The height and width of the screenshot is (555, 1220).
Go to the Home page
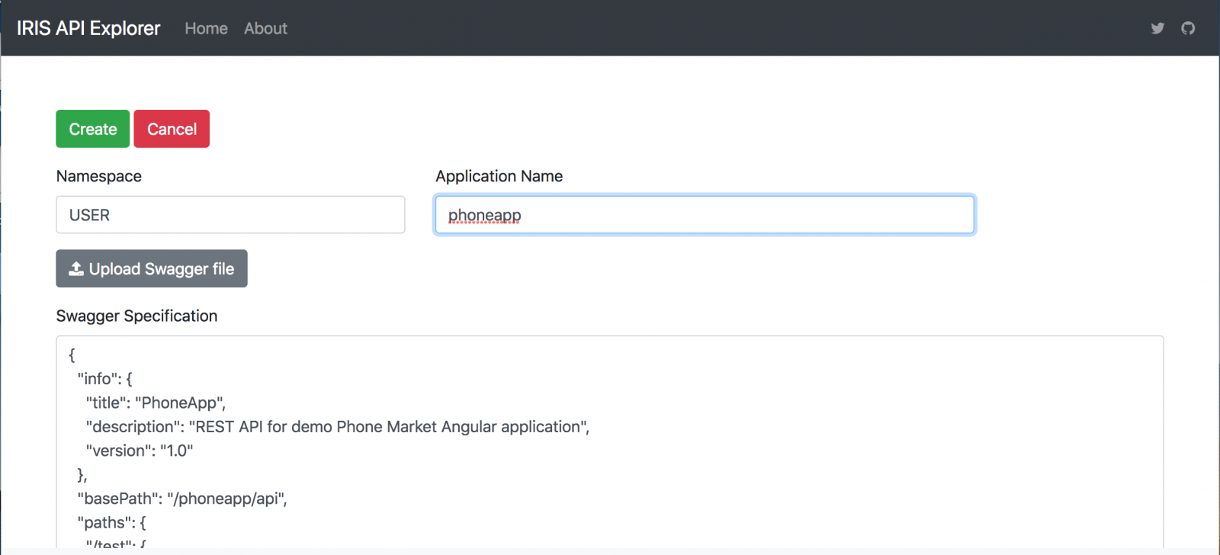coord(206,28)
